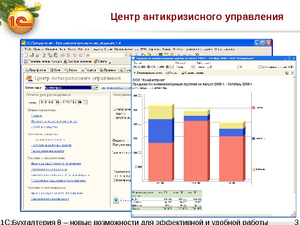Click the Сохранить значения button in report
This screenshot has width=300, height=225.
[x=193, y=73]
